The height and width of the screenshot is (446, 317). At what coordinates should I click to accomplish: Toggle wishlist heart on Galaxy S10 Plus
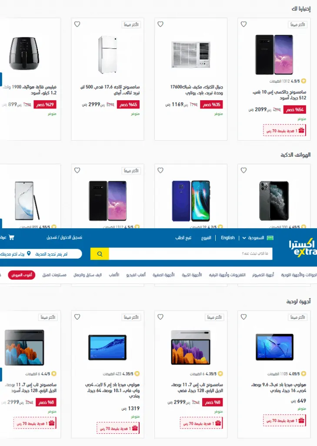(x=244, y=24)
